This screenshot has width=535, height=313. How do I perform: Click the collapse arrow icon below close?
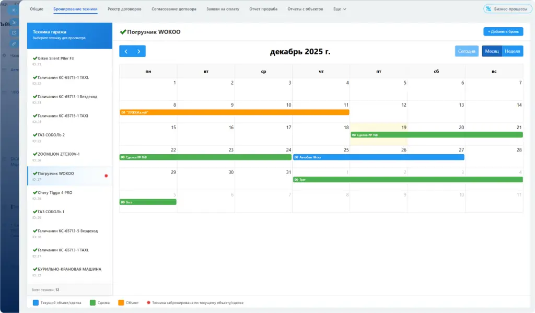pyautogui.click(x=14, y=21)
